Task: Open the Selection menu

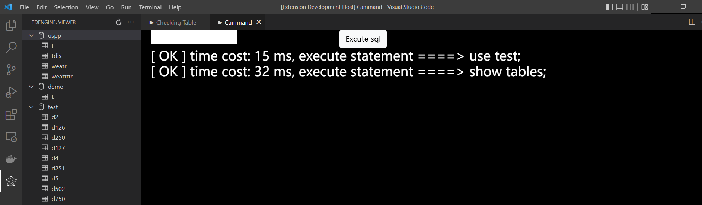Action: pyautogui.click(x=66, y=7)
